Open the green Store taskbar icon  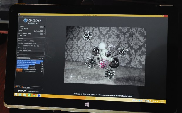[x=29, y=95]
